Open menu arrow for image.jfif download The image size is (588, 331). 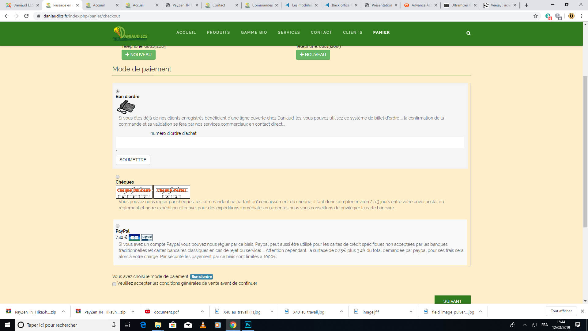click(x=411, y=312)
